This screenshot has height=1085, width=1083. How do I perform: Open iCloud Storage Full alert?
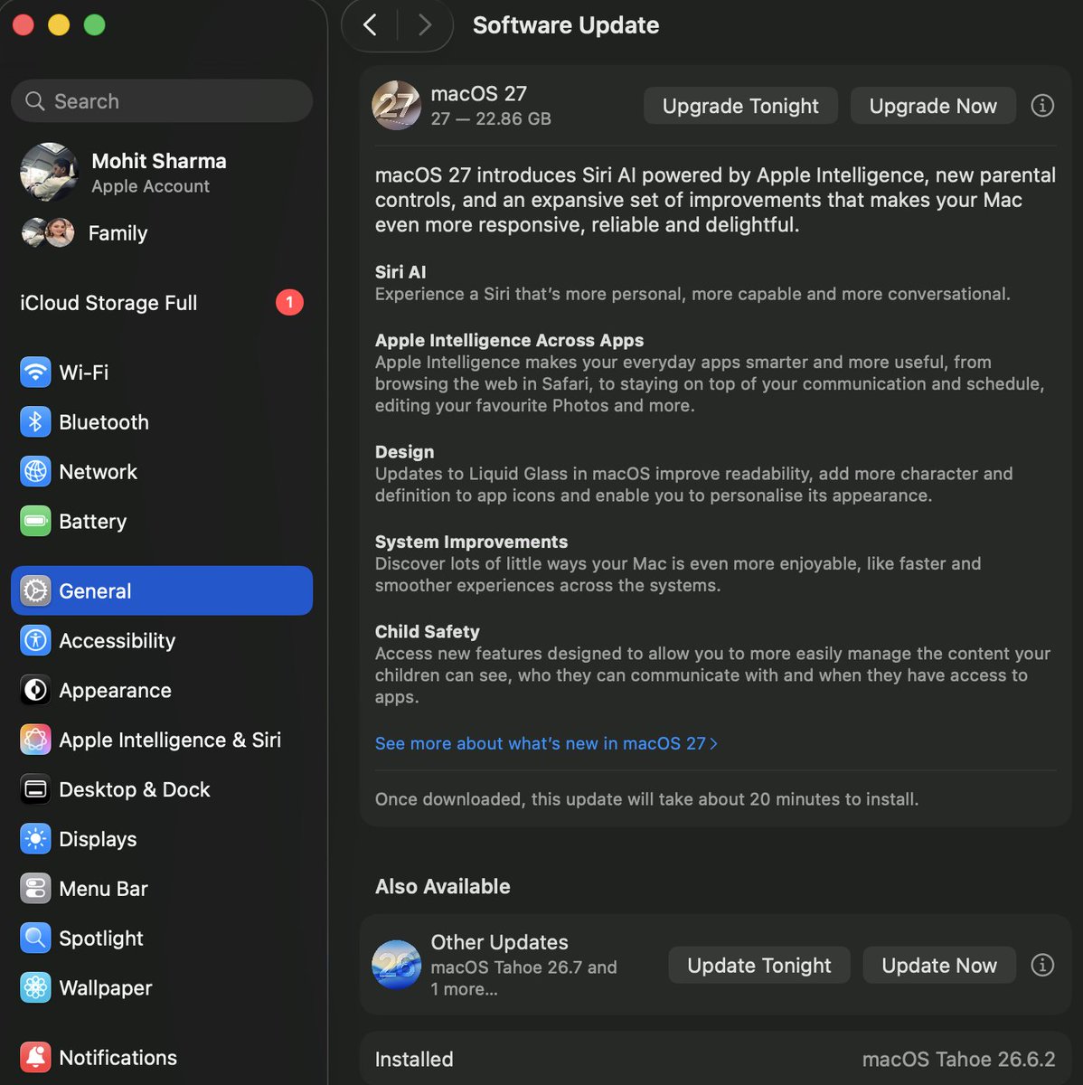[162, 303]
